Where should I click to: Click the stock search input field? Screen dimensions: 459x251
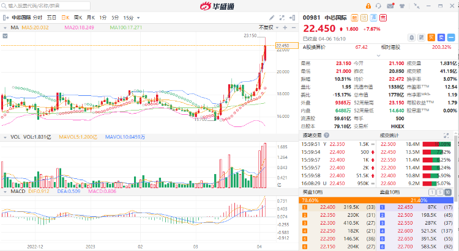click(45, 5)
